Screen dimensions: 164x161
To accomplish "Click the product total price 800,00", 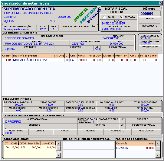I will (x=124, y=60).
